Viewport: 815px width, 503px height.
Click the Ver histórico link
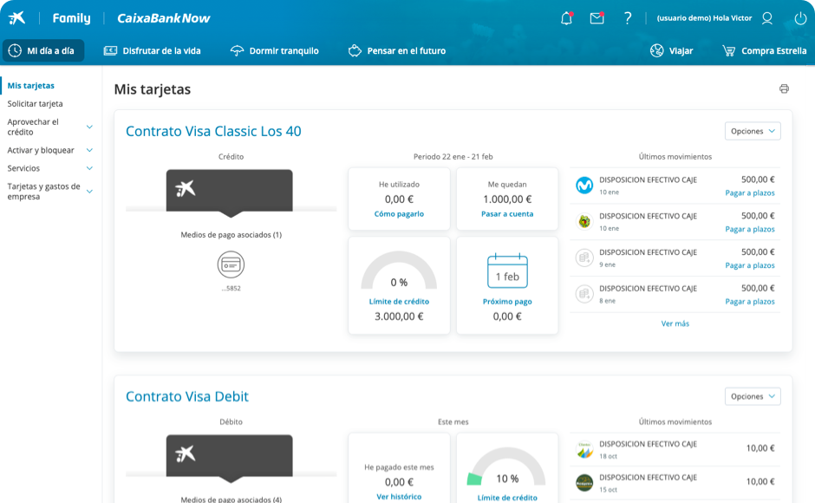click(399, 497)
